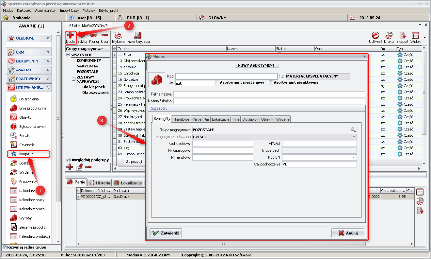The height and width of the screenshot is (259, 431).
Task: Click the Etykieta printer icon
Action: click(118, 36)
